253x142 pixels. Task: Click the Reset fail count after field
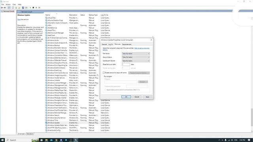(126, 64)
